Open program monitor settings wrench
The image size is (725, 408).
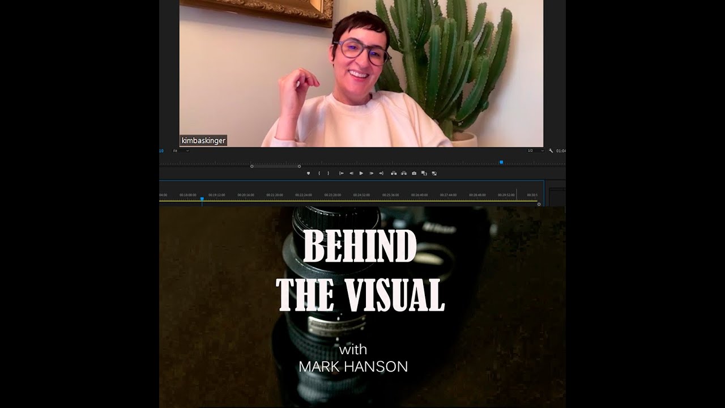coord(551,151)
